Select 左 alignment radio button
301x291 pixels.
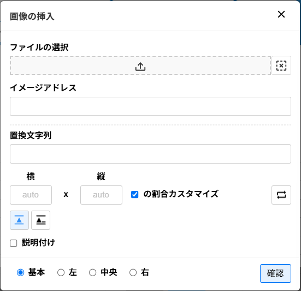tap(61, 272)
